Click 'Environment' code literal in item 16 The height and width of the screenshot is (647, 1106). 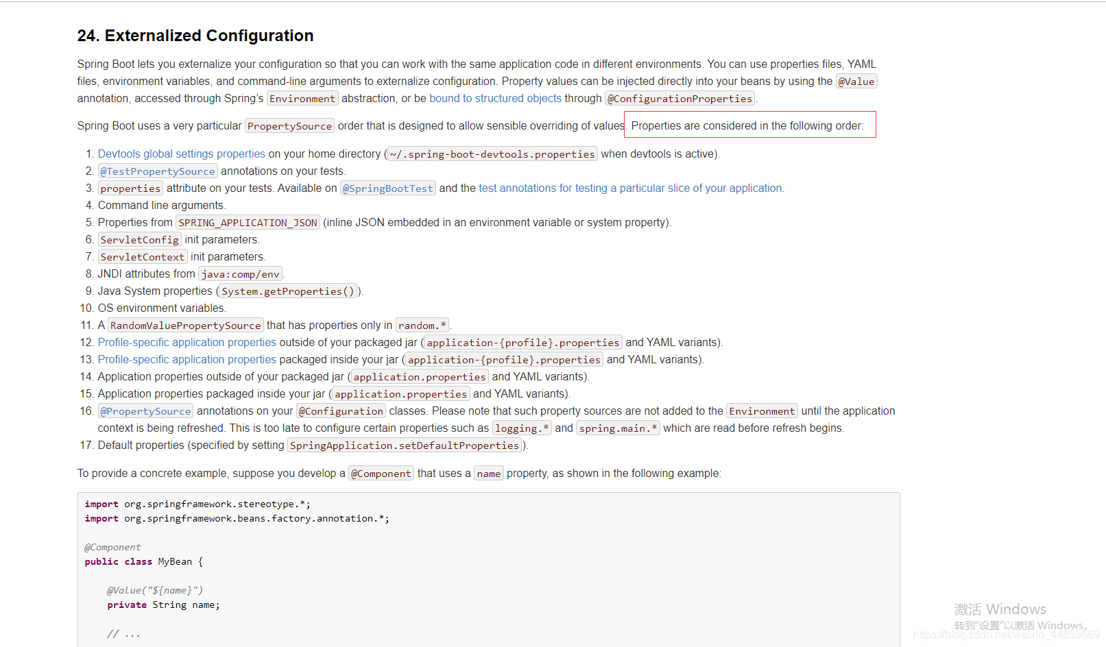[762, 411]
